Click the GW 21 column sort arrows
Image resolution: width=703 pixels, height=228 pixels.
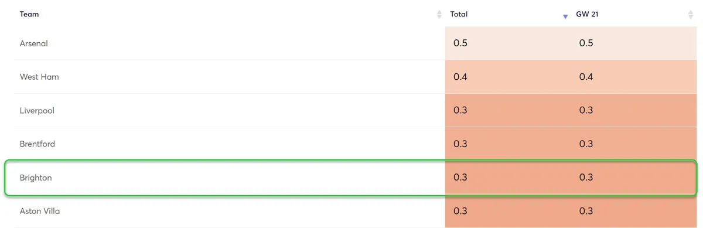(x=691, y=15)
